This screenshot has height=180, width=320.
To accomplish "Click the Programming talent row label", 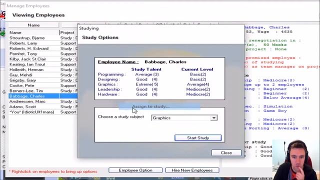I will pos(112,74).
